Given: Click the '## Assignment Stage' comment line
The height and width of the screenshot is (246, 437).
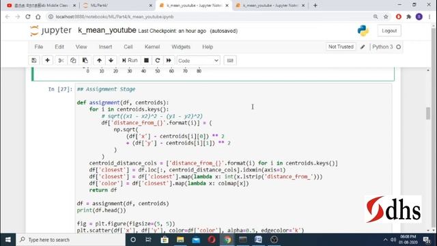Looking at the screenshot, I should pos(107,90).
